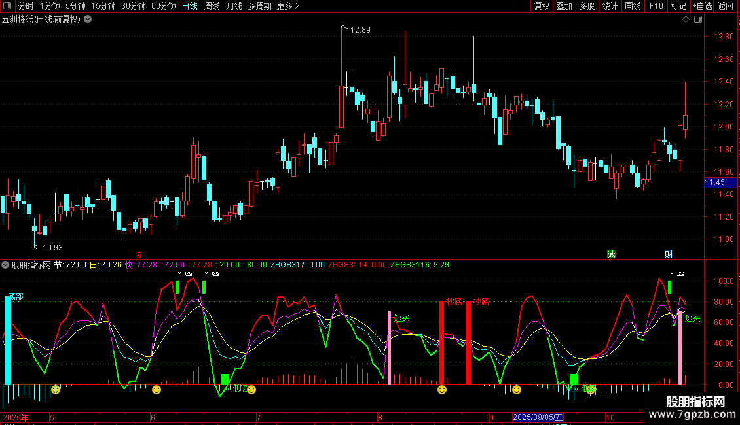This screenshot has width=740, height=425.
Task: Toggle the right side panel icon
Action: tap(698, 20)
